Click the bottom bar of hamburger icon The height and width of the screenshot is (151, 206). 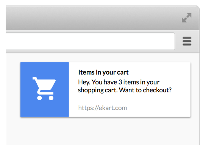(187, 45)
